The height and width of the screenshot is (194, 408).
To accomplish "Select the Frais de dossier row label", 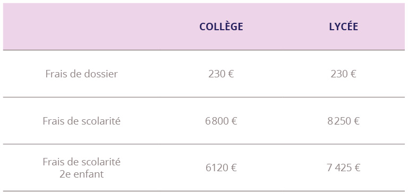I will (x=81, y=74).
